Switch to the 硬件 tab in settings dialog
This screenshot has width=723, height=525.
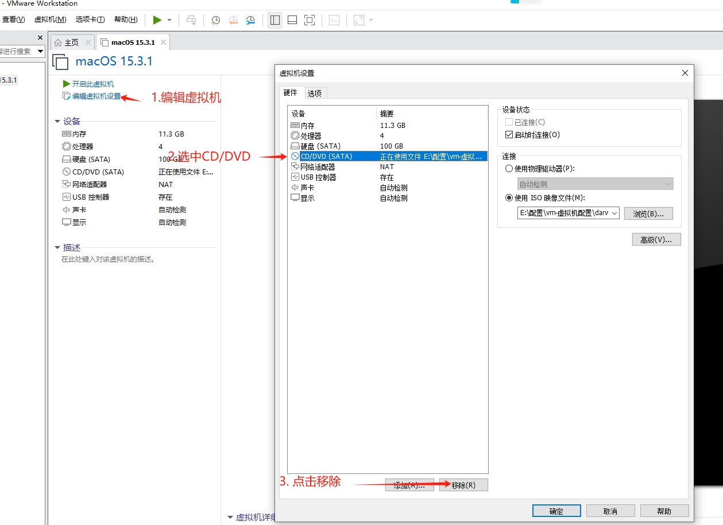pos(291,92)
